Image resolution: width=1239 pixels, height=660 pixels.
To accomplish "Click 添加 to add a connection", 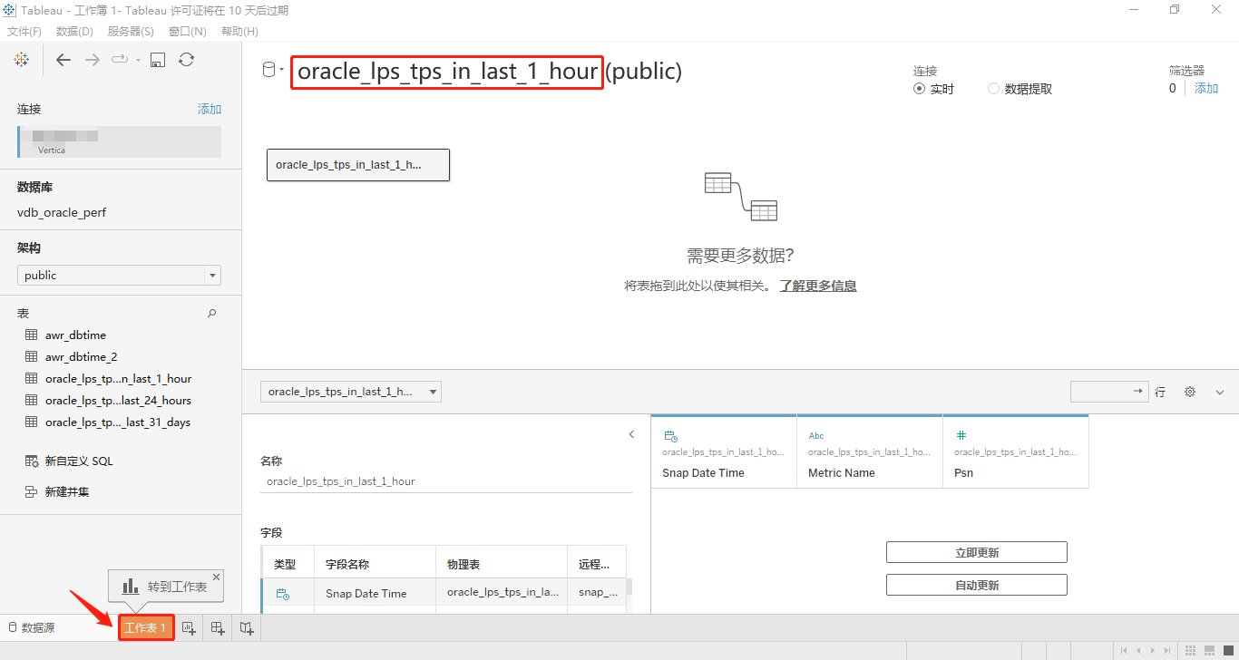I will [210, 109].
